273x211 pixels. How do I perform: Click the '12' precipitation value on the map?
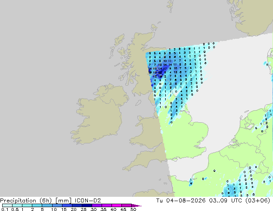(x=155, y=76)
